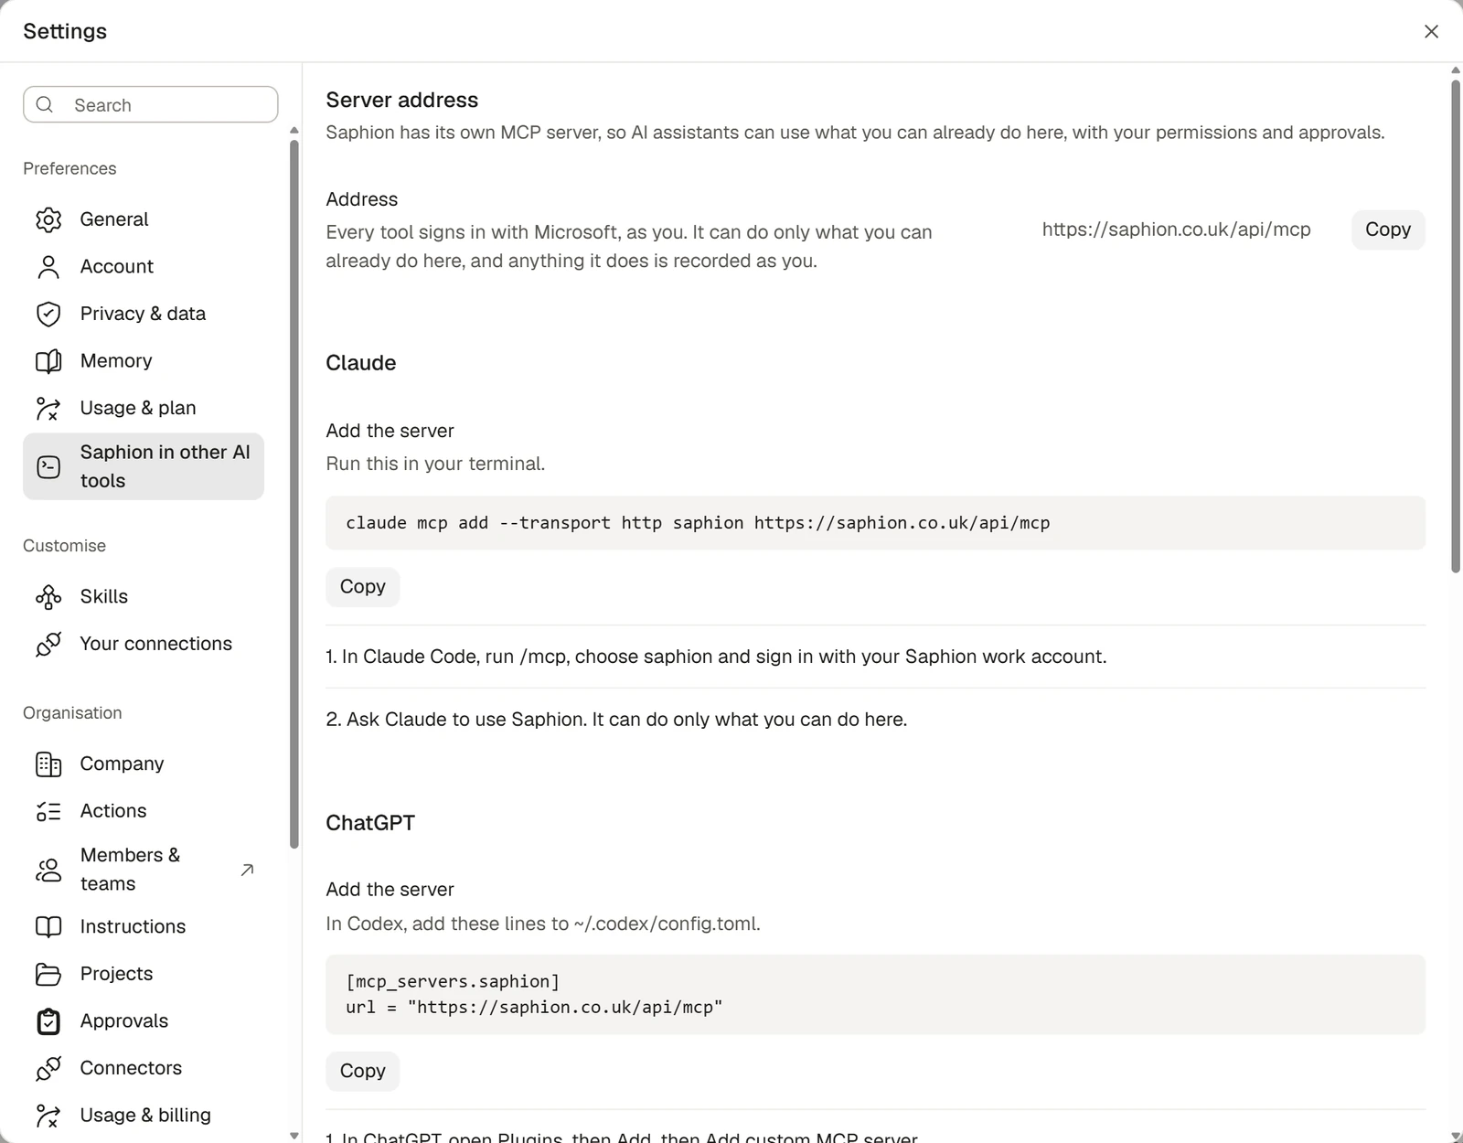Click the Memory book icon
The width and height of the screenshot is (1463, 1143).
tap(48, 361)
